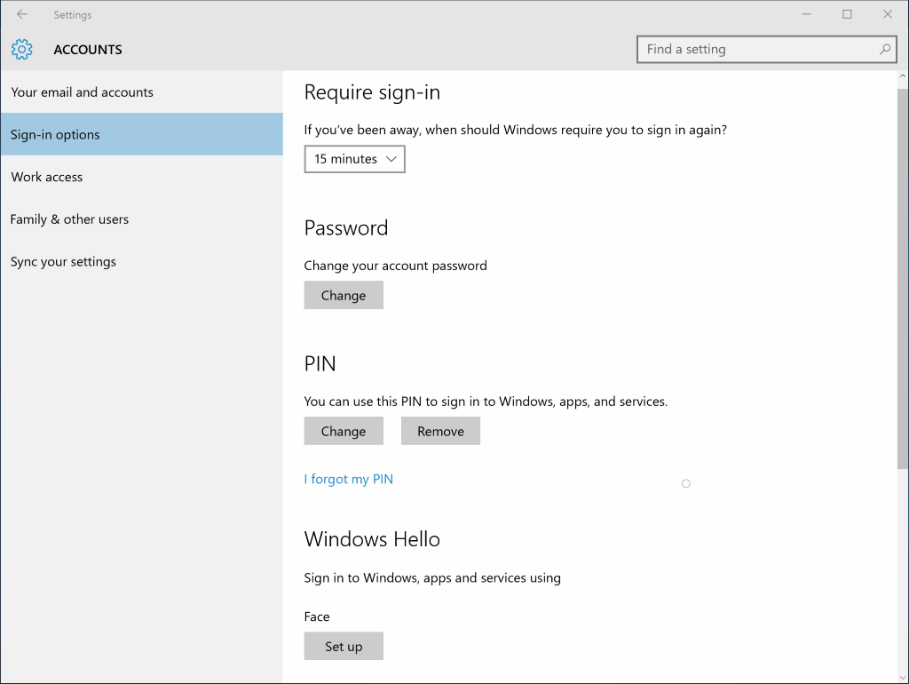909x684 pixels.
Task: Click Change under Password
Action: click(x=344, y=295)
